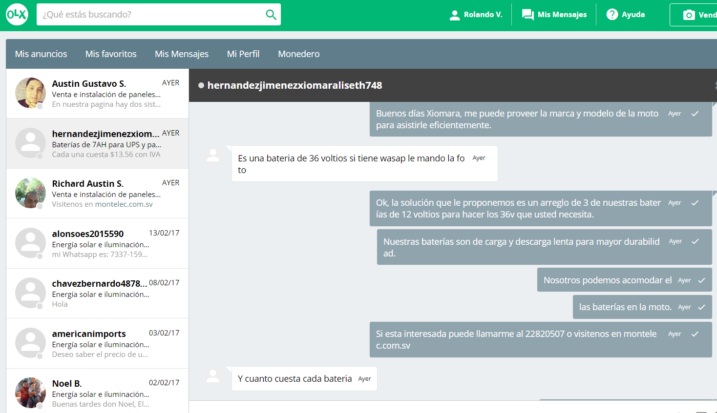Screen dimensions: 717x413
Task: Open the Monedero tab
Action: coord(299,54)
